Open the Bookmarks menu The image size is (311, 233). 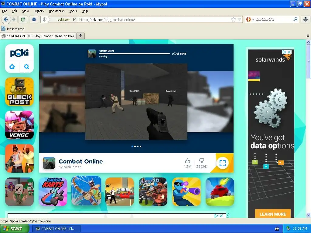[56, 11]
